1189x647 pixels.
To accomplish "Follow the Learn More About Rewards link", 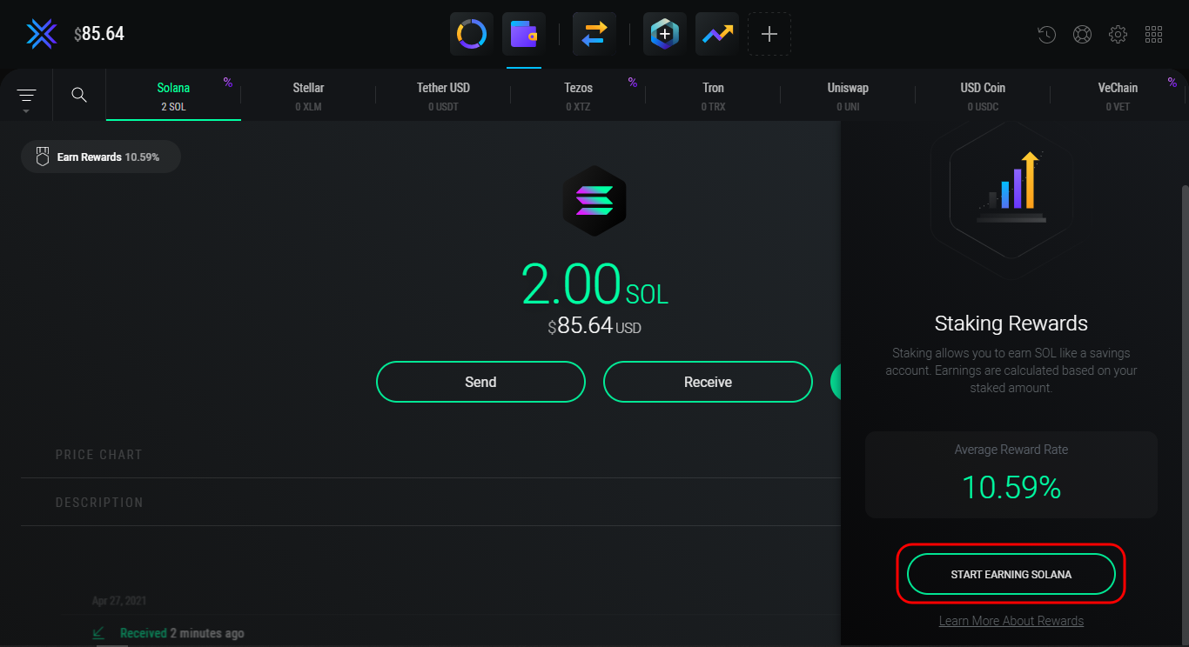I will pyautogui.click(x=1011, y=621).
